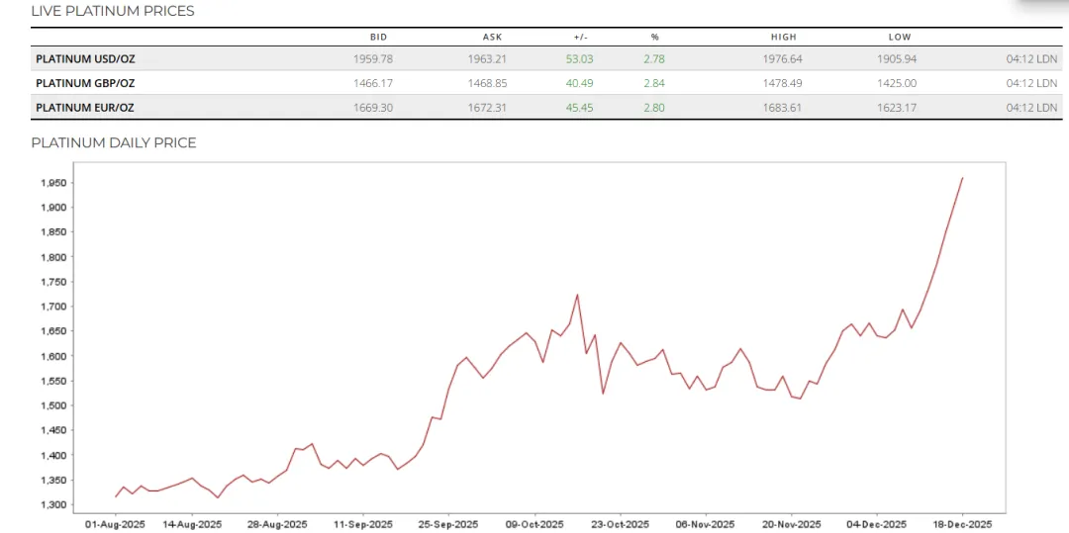Click the EUR change value 45.45
This screenshot has height=533, width=1069.
coord(579,108)
